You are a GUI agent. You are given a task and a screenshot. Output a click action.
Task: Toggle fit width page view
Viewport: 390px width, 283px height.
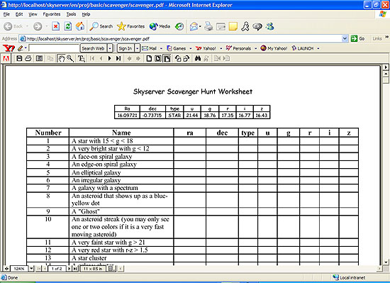167,58
